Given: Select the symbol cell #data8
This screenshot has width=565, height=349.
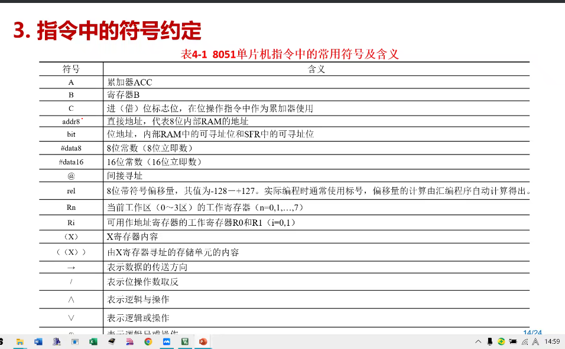Looking at the screenshot, I should point(71,148).
